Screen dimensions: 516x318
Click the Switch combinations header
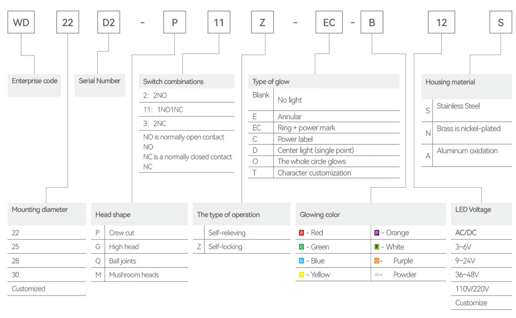[x=186, y=81]
